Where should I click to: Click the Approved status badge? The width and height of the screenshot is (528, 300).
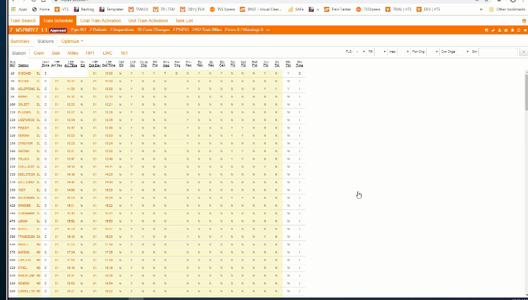tap(58, 30)
